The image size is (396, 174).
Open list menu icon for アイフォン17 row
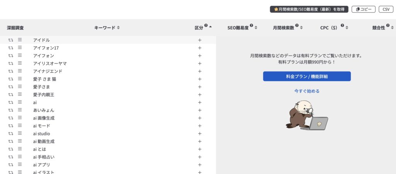(x=20, y=48)
